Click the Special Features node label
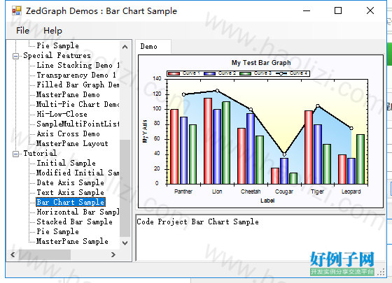This screenshot has height=283, width=392. point(57,56)
